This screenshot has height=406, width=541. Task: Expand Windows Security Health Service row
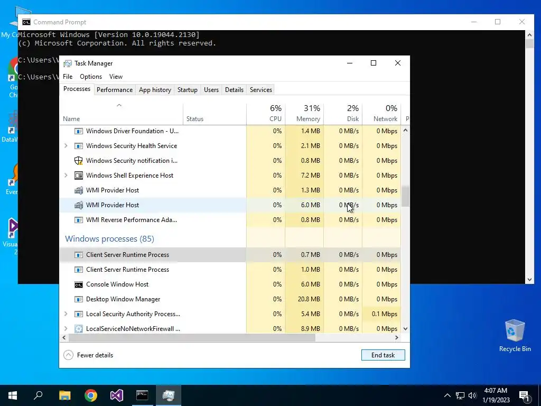coord(66,146)
